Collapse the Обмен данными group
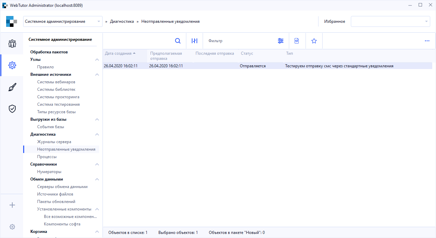This screenshot has width=436, height=238. click(97, 179)
